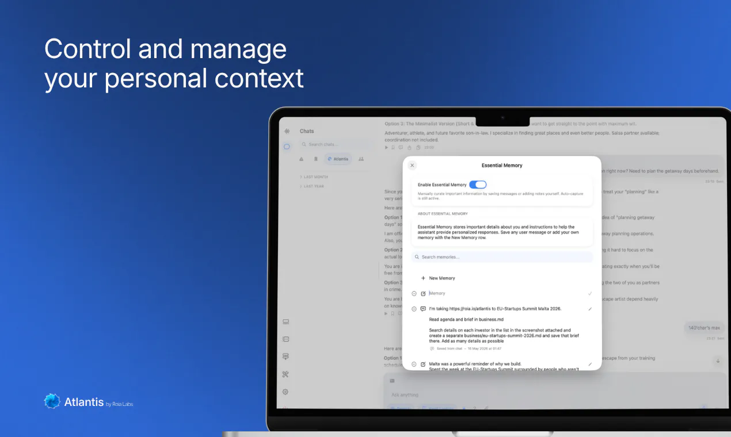Collapse the sidebar with top-left icon
731x437 pixels.
(x=286, y=131)
